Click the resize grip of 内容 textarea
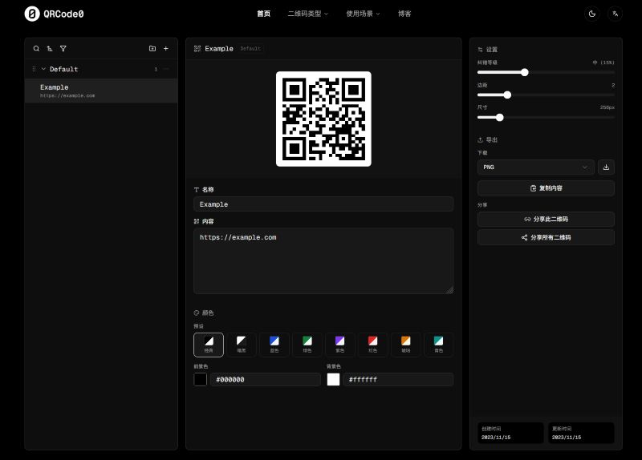642x460 pixels. click(x=449, y=290)
